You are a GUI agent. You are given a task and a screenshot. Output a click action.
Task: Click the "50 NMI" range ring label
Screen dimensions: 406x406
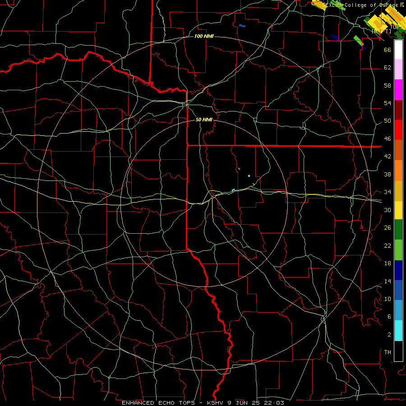click(204, 120)
